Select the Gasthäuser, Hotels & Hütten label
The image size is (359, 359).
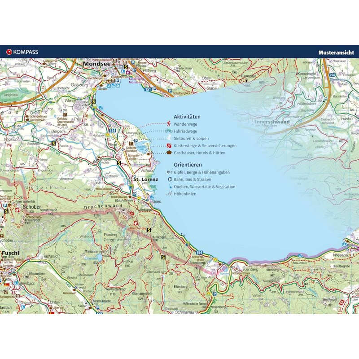[199, 153]
